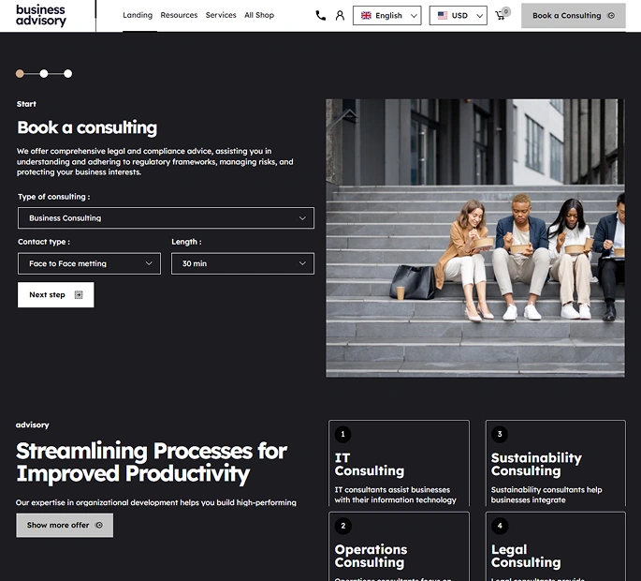Image resolution: width=641 pixels, height=581 pixels.
Task: Click the Streamlining Processes heading
Action: pyautogui.click(x=152, y=463)
